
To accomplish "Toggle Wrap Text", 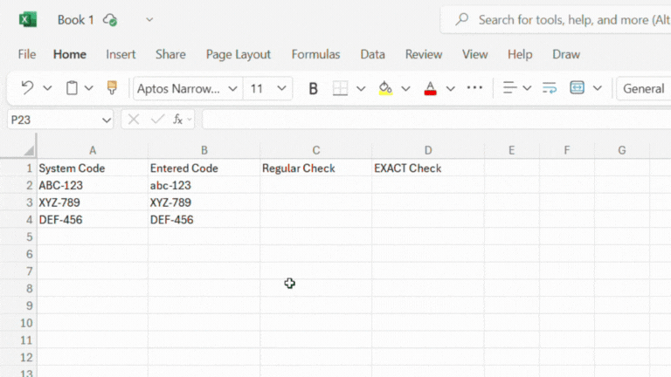I will pos(549,88).
